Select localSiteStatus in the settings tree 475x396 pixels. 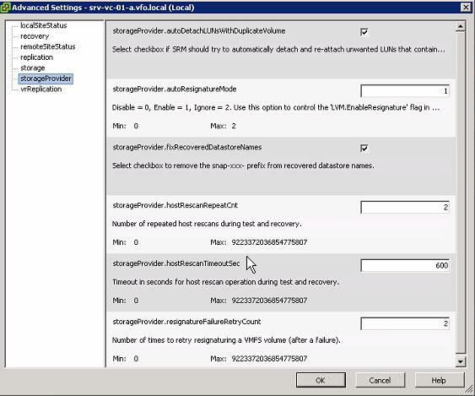pyautogui.click(x=44, y=25)
